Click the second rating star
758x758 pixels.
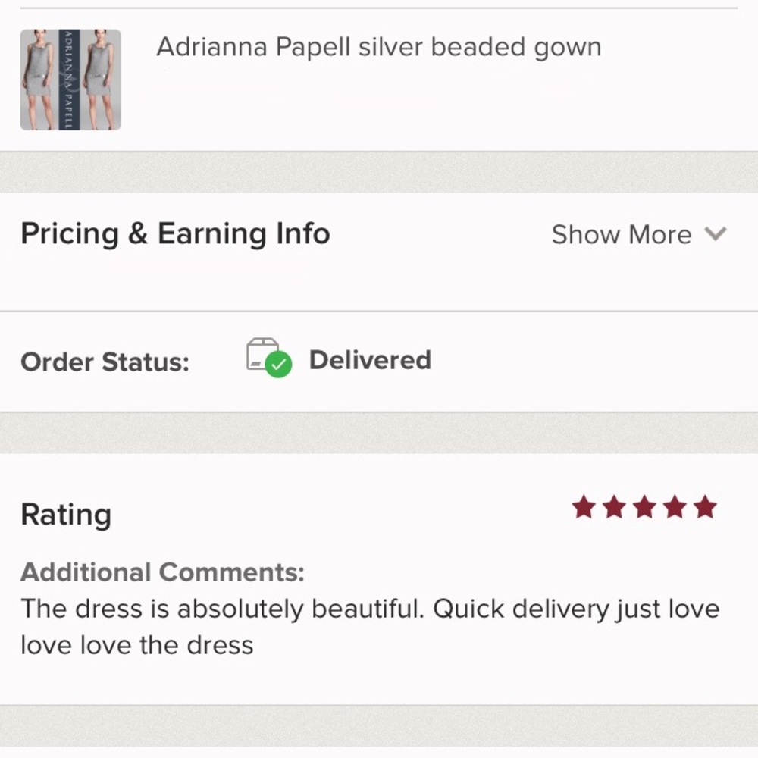point(614,507)
